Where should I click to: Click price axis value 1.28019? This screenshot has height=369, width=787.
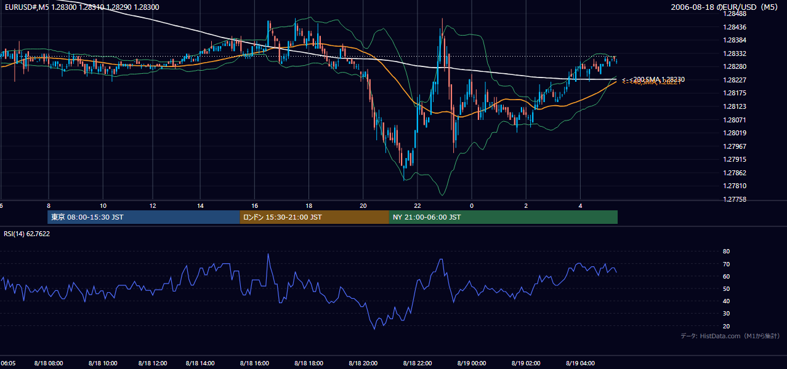[x=735, y=133]
